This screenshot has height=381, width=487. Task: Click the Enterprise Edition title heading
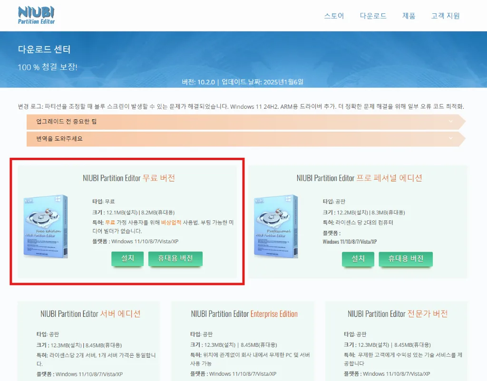(x=244, y=314)
